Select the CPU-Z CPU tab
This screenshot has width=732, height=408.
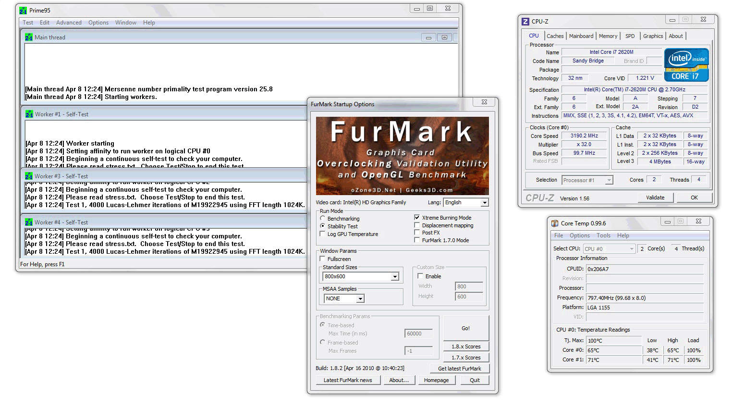coord(534,36)
